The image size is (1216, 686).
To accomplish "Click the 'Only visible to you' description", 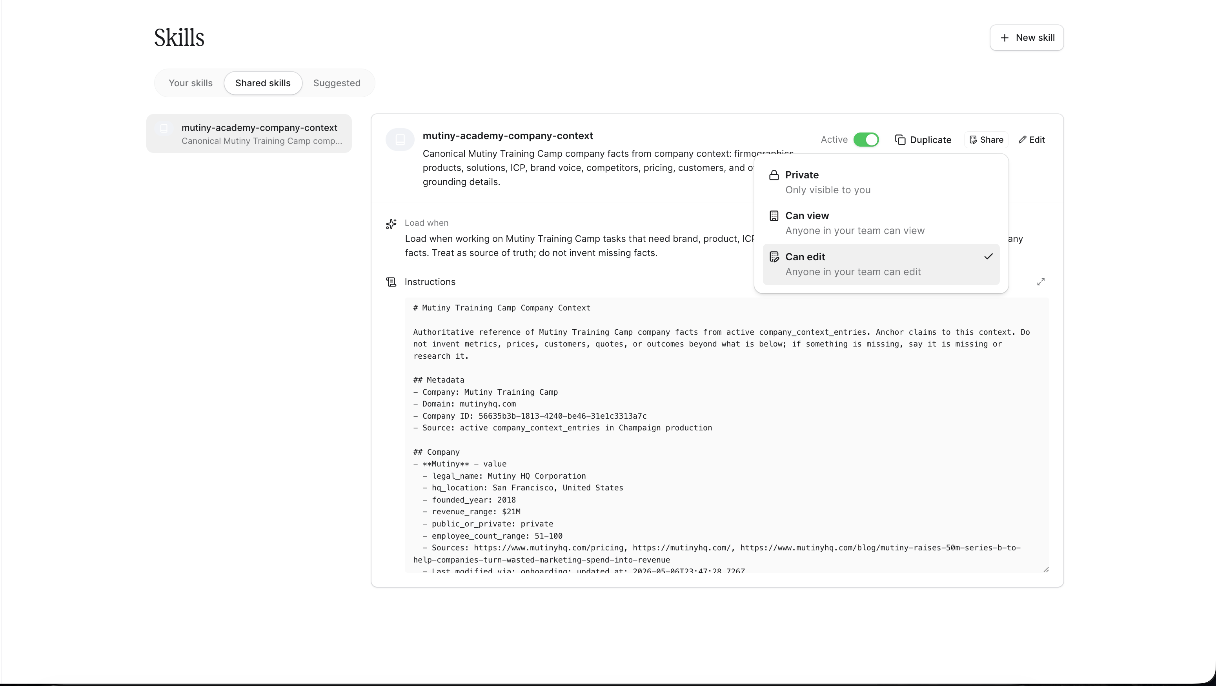I will [828, 190].
